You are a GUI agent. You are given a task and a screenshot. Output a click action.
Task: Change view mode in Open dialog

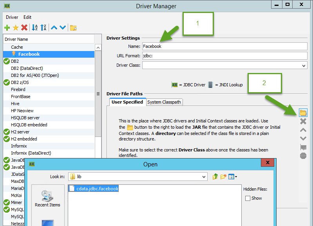click(233, 177)
